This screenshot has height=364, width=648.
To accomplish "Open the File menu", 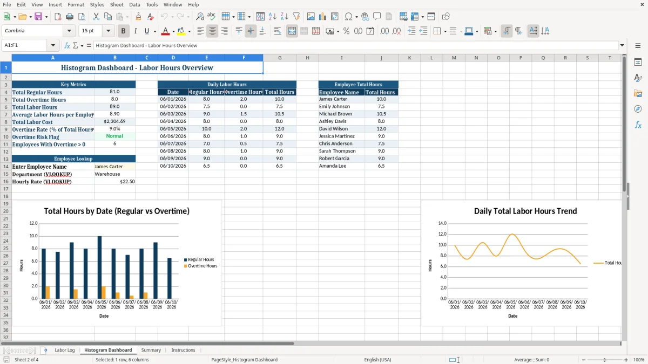I will coord(7,4).
